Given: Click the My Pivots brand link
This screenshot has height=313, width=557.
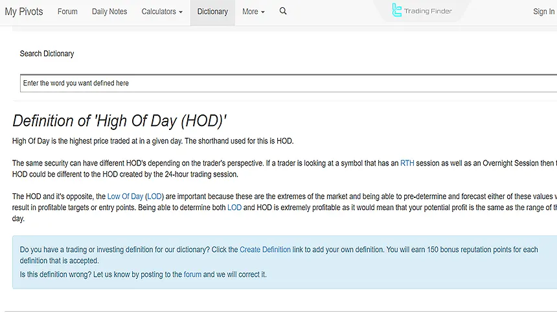Looking at the screenshot, I should (x=24, y=12).
